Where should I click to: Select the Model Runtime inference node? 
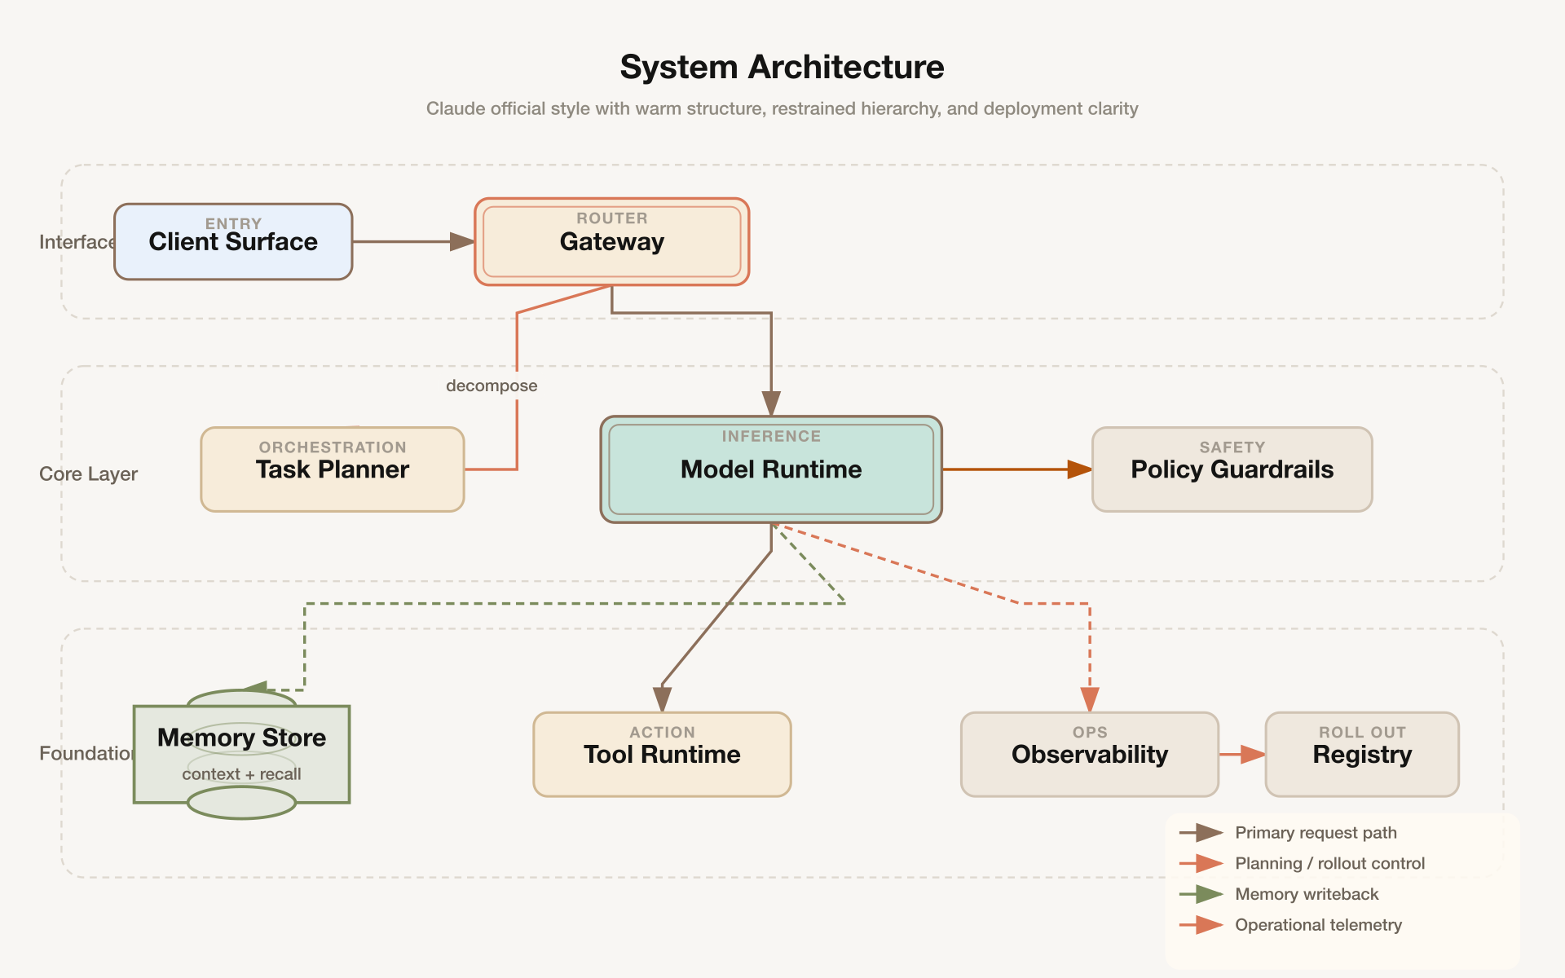771,469
